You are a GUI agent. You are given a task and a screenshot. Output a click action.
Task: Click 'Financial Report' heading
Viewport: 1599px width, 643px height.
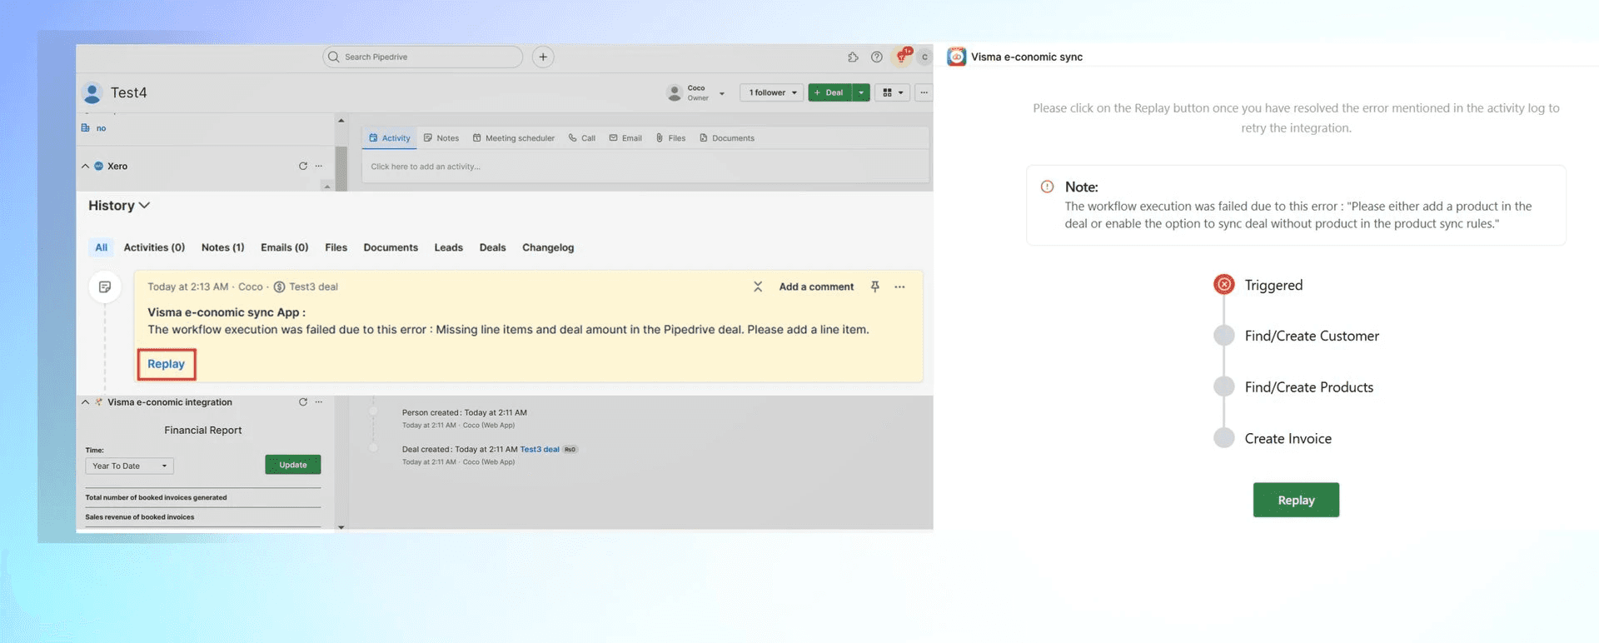[203, 430]
